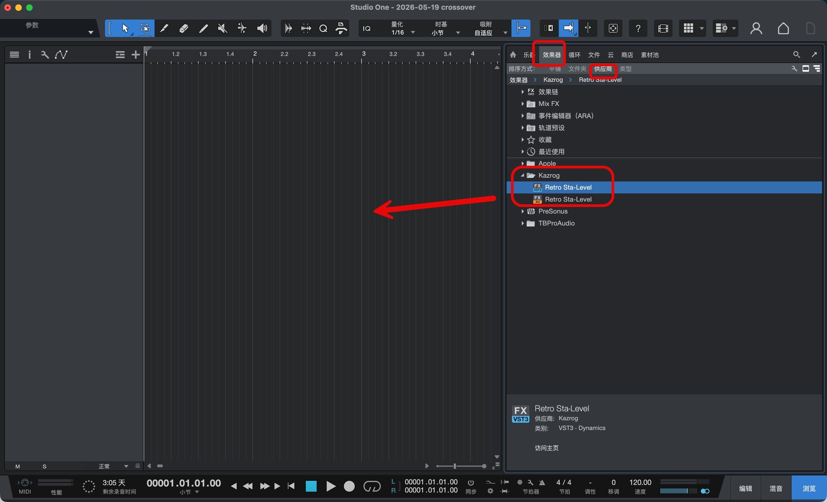Open the 访问主页 link

[x=547, y=448]
